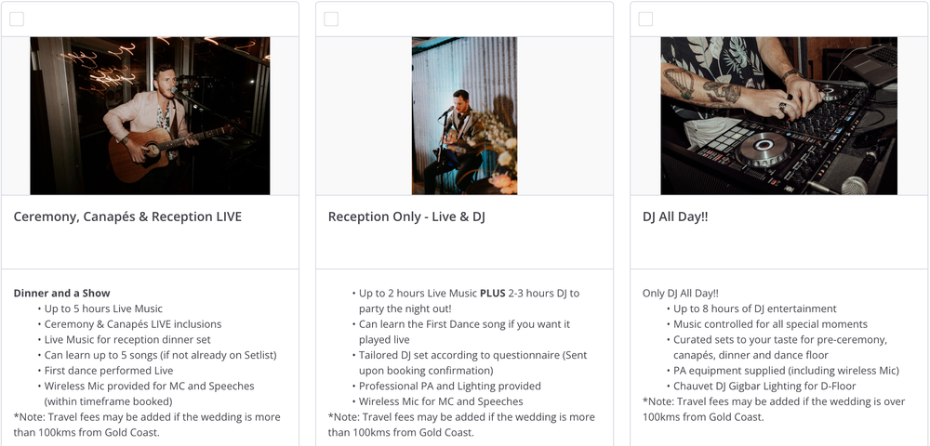Click the Dinner and a Show heading
Screen dimensions: 930x446
click(x=61, y=294)
